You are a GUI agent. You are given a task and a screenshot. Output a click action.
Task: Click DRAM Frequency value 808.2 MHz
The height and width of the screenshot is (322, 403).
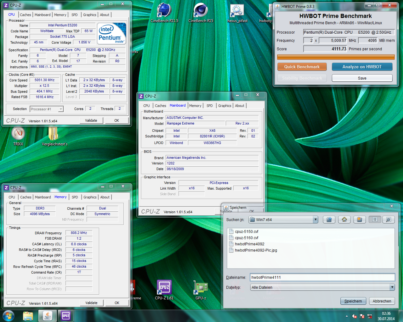[79, 233]
